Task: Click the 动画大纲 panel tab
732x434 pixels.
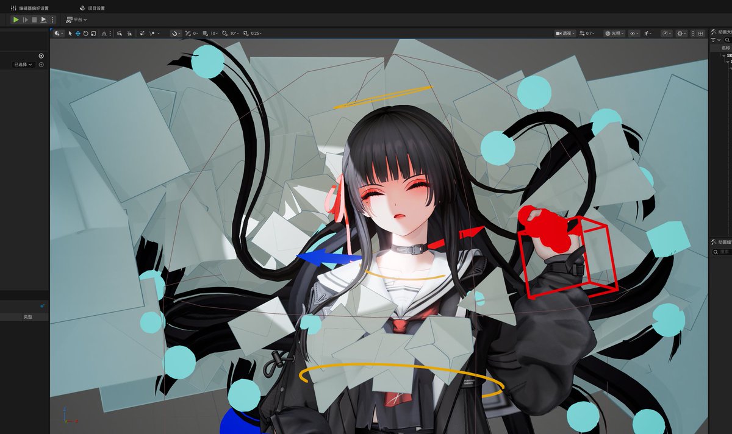Action: pyautogui.click(x=721, y=32)
